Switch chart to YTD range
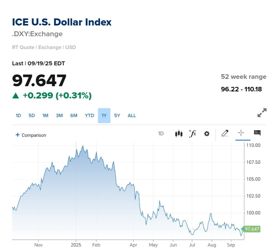278x249 pixels. 89,116
